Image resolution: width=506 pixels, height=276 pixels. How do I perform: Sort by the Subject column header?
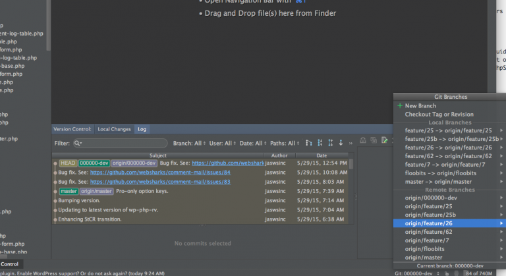[158, 155]
